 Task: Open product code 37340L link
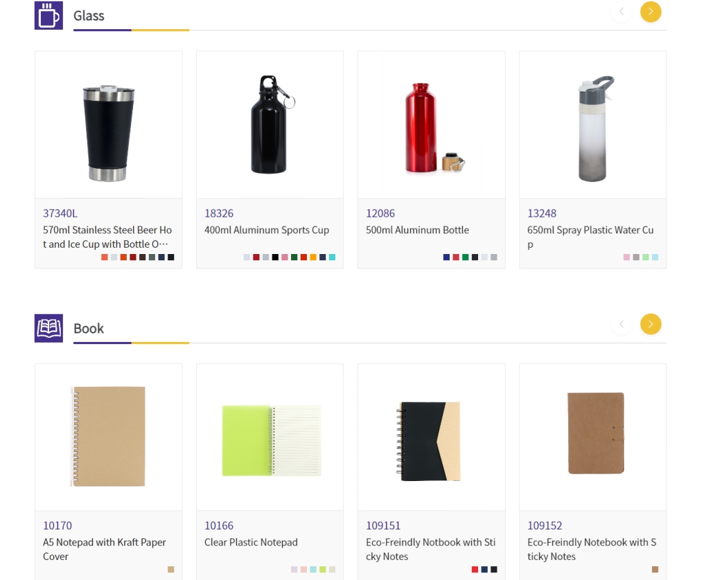click(60, 213)
